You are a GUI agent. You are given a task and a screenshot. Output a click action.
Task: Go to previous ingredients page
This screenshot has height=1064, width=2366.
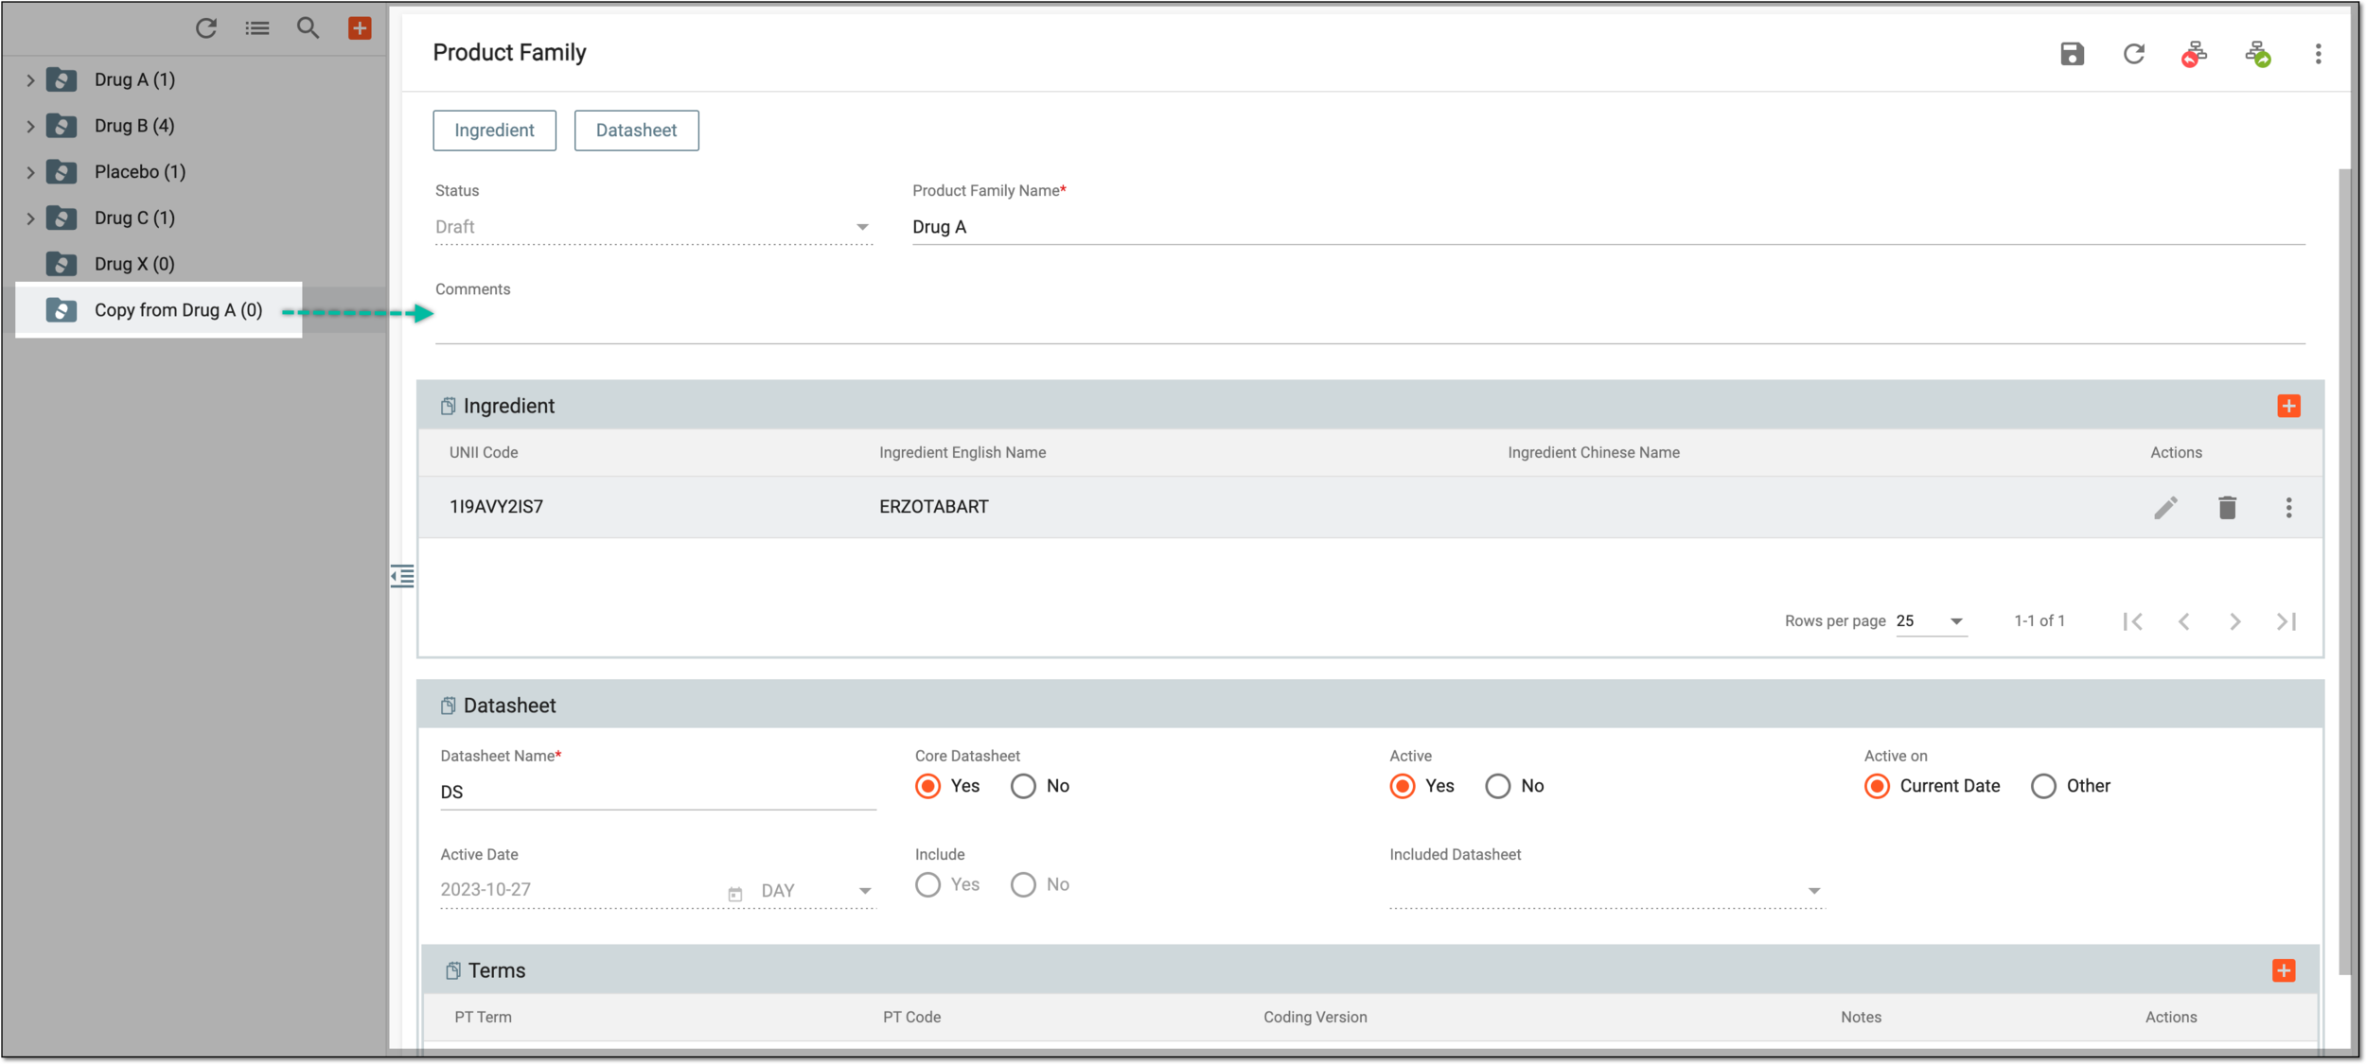(2184, 621)
